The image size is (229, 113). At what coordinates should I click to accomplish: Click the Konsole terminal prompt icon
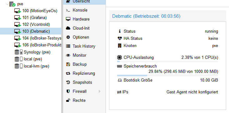pos(68,10)
